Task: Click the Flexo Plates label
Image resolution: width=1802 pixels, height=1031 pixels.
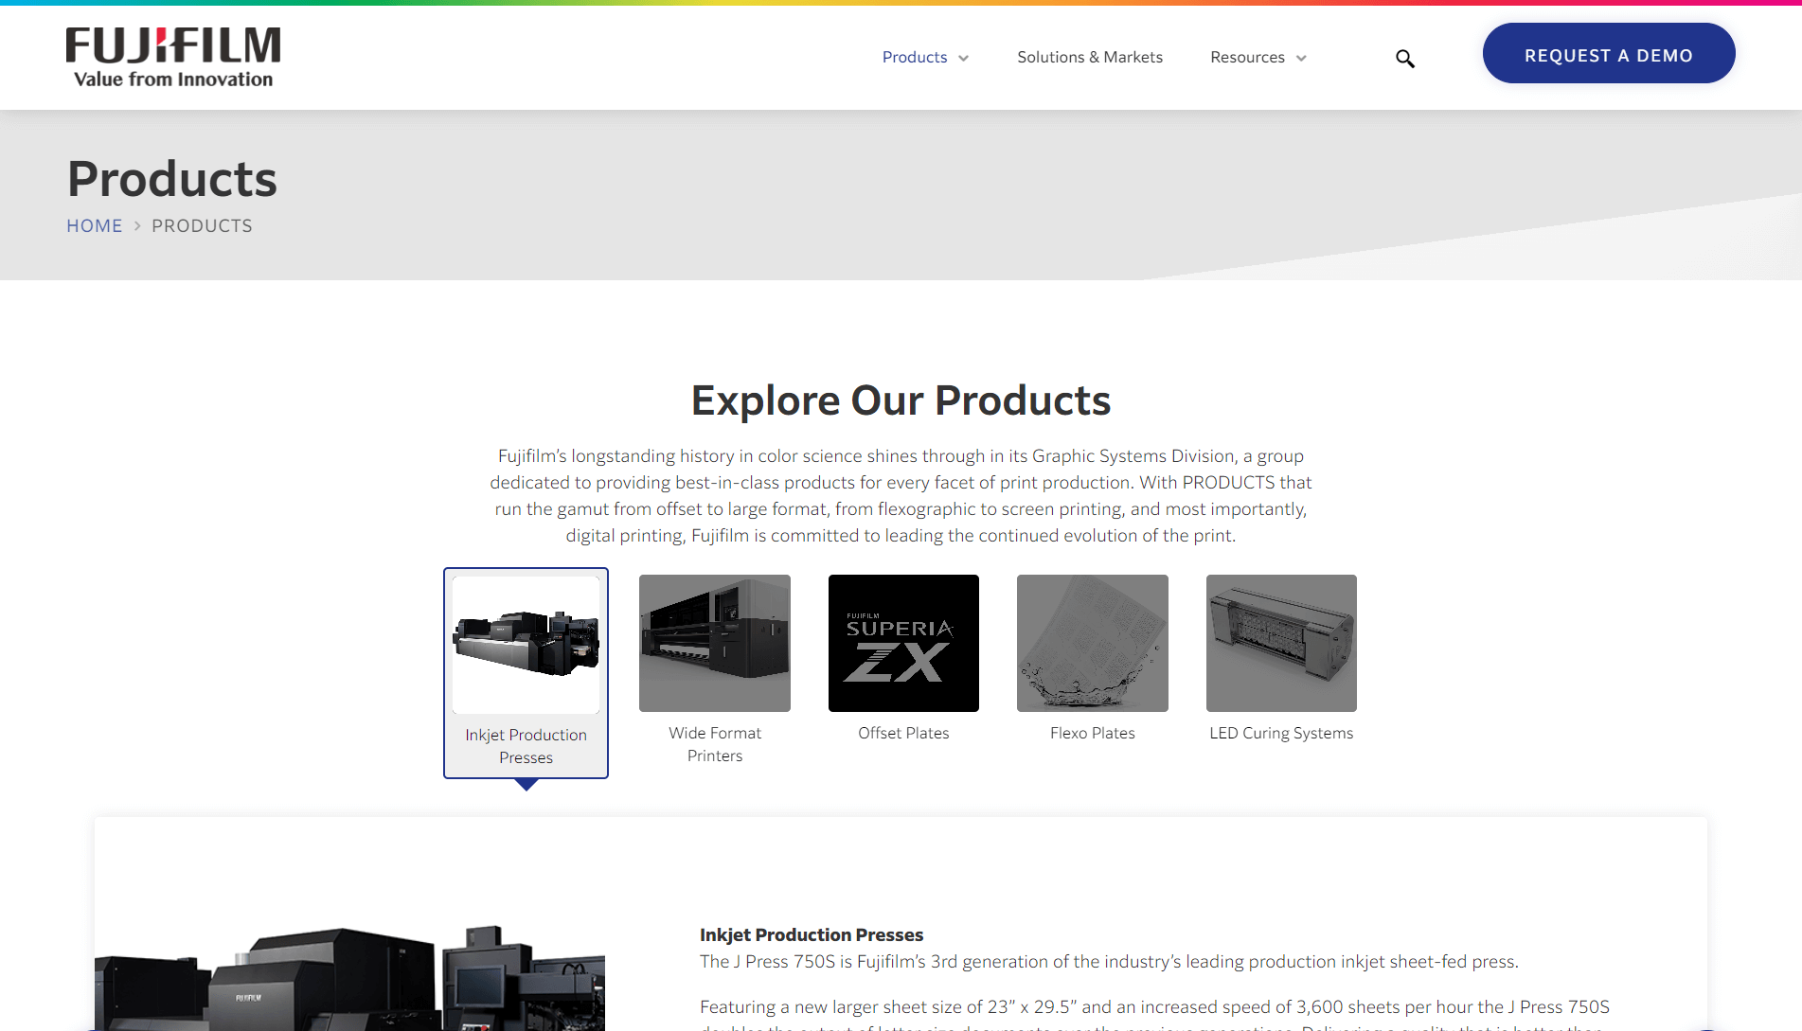Action: [1093, 733]
